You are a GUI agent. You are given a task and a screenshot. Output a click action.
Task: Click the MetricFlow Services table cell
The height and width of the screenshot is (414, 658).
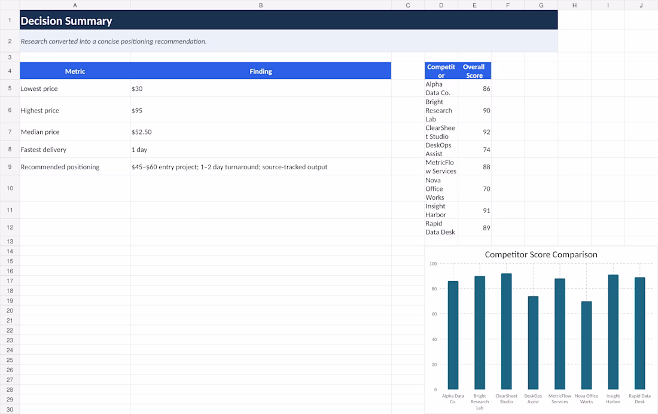[441, 167]
